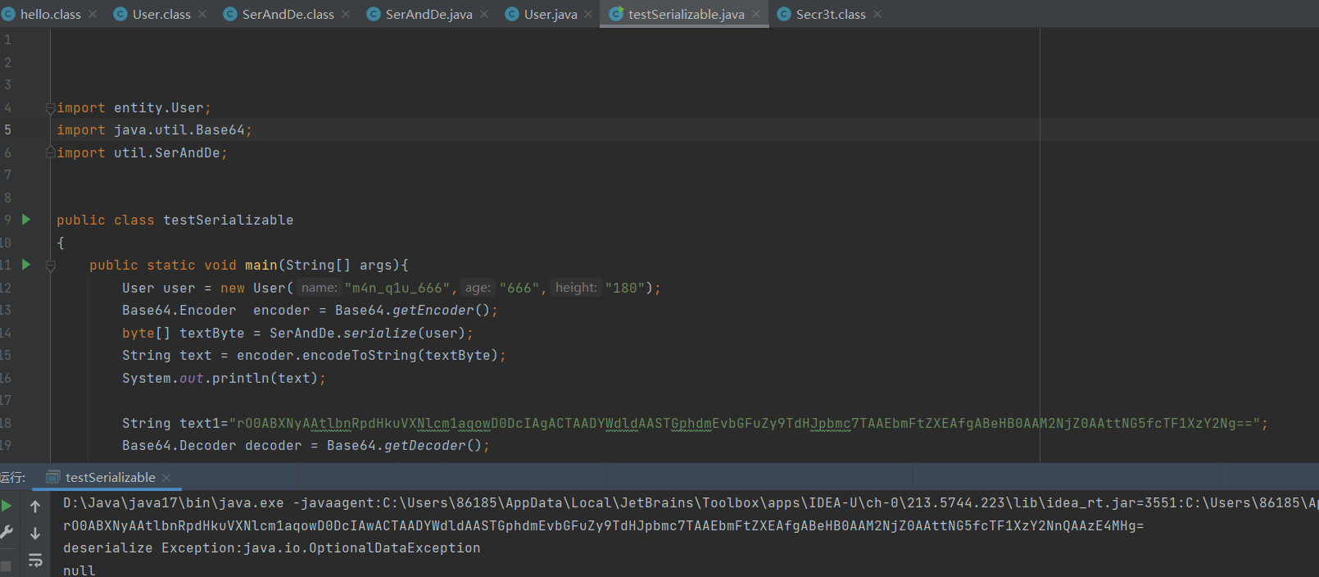This screenshot has height=577, width=1319.
Task: Click import entity.User statement
Action: pyautogui.click(x=134, y=107)
